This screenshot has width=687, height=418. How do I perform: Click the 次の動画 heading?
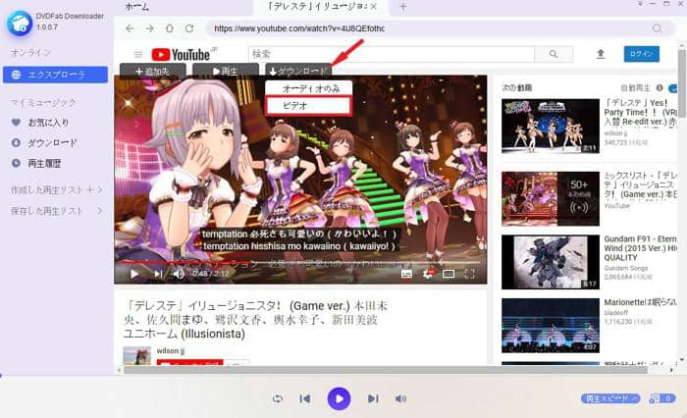(516, 88)
